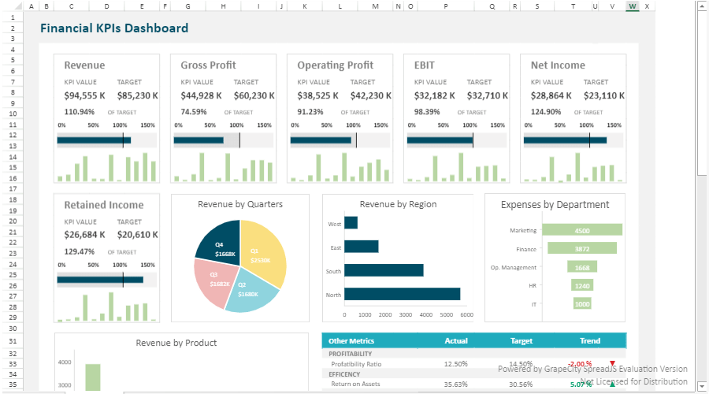The height and width of the screenshot is (394, 709).
Task: Select the dark blue Q4 pie slice
Action: click(x=218, y=244)
